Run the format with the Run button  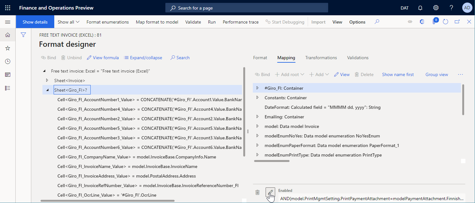pos(212,22)
